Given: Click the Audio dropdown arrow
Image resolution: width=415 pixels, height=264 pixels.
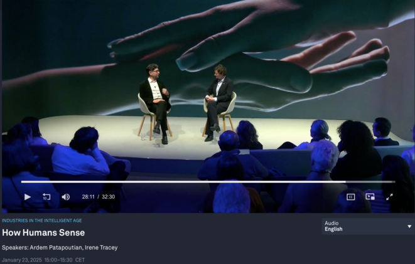Looking at the screenshot, I should [409, 226].
